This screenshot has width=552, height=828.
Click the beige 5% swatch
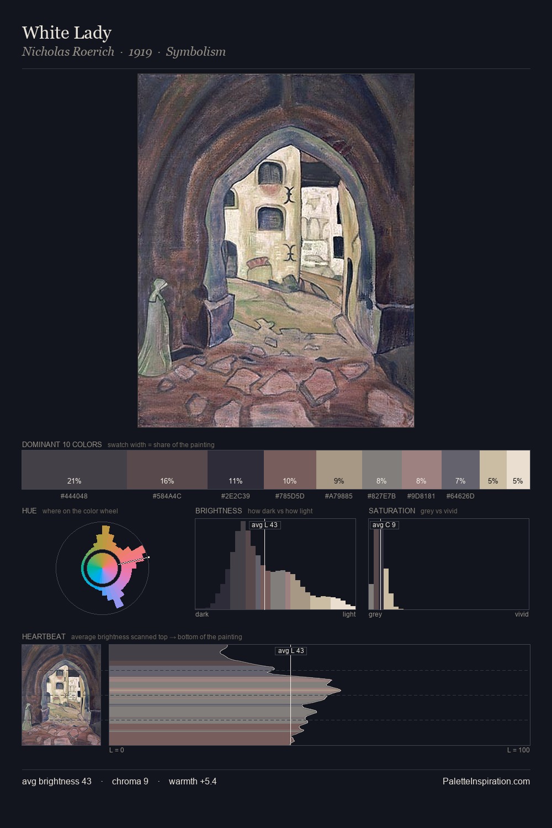[x=493, y=470]
